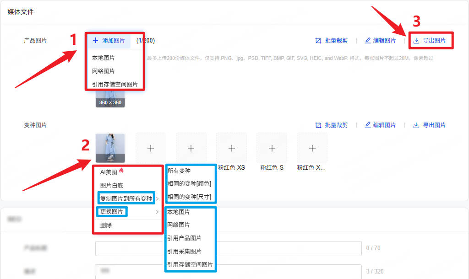
Task: Choose 引用产品图片 in submenu
Action: [184, 238]
